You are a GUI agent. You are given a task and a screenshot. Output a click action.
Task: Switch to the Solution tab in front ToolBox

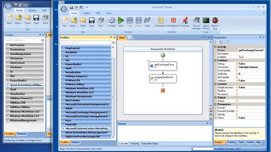click(x=75, y=142)
